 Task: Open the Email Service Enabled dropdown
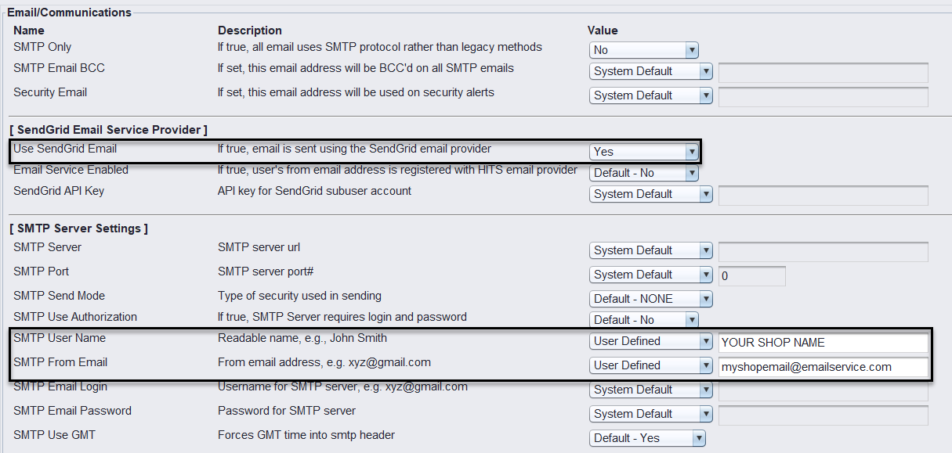point(643,173)
